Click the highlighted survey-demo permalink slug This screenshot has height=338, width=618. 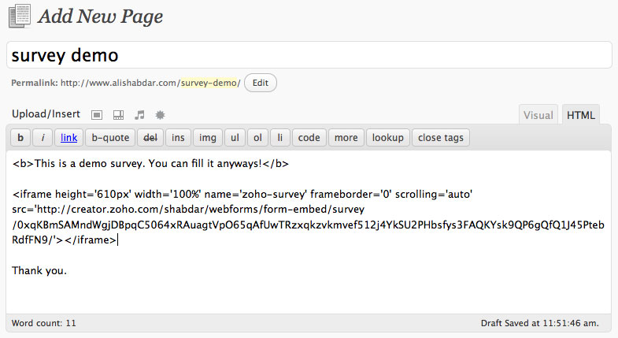pos(209,83)
